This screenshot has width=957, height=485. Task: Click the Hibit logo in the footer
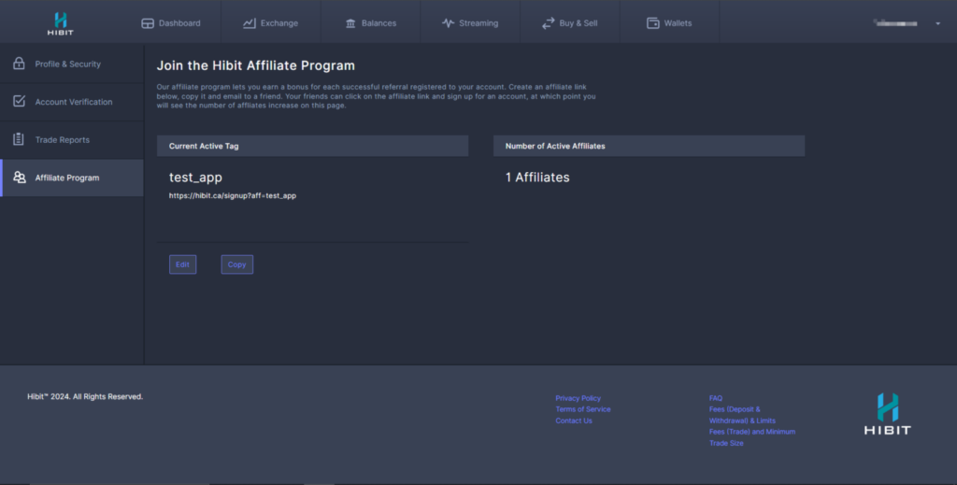tap(888, 414)
